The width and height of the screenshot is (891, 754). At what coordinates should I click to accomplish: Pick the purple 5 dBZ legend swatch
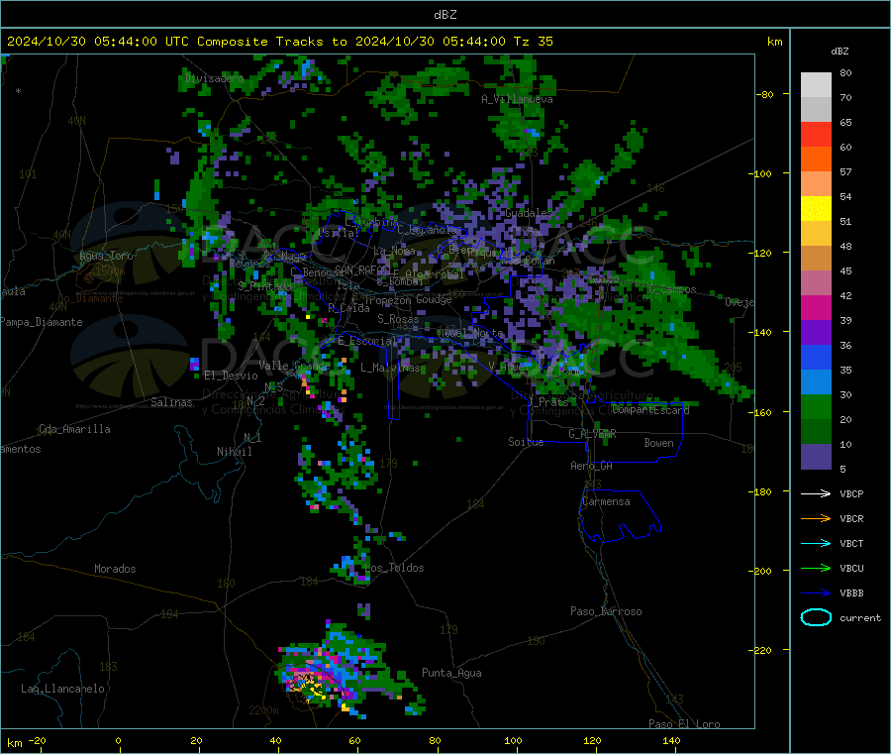click(816, 456)
